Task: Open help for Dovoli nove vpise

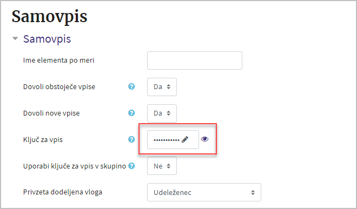Action: pyautogui.click(x=131, y=113)
